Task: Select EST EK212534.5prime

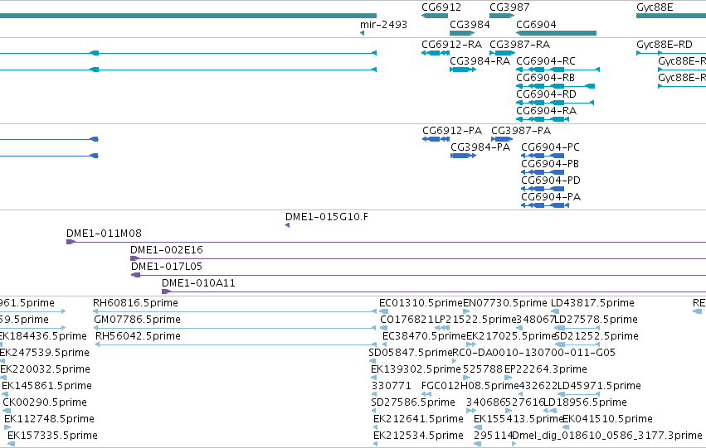Action: click(418, 436)
